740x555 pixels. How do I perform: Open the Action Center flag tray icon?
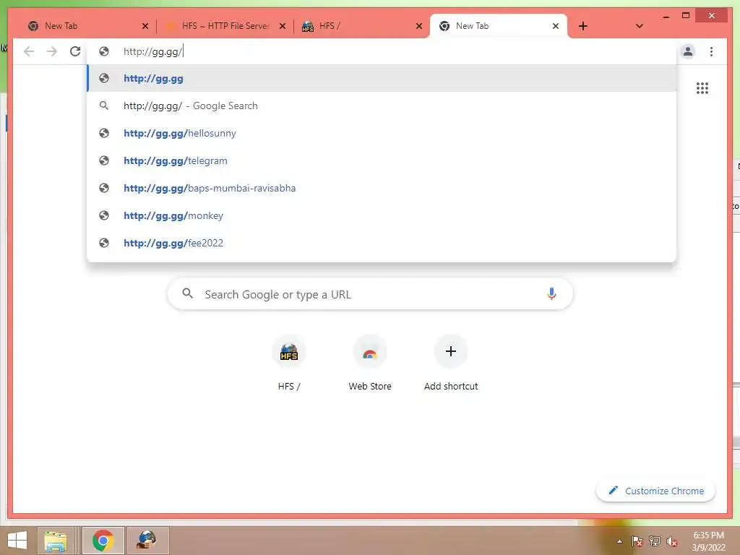click(x=637, y=541)
